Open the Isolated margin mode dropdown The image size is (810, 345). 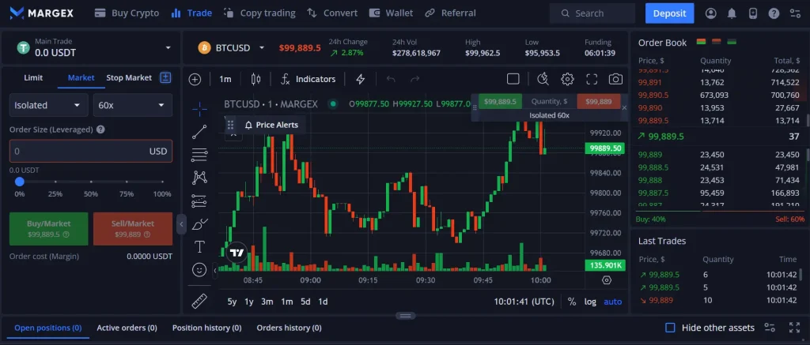[48, 105]
